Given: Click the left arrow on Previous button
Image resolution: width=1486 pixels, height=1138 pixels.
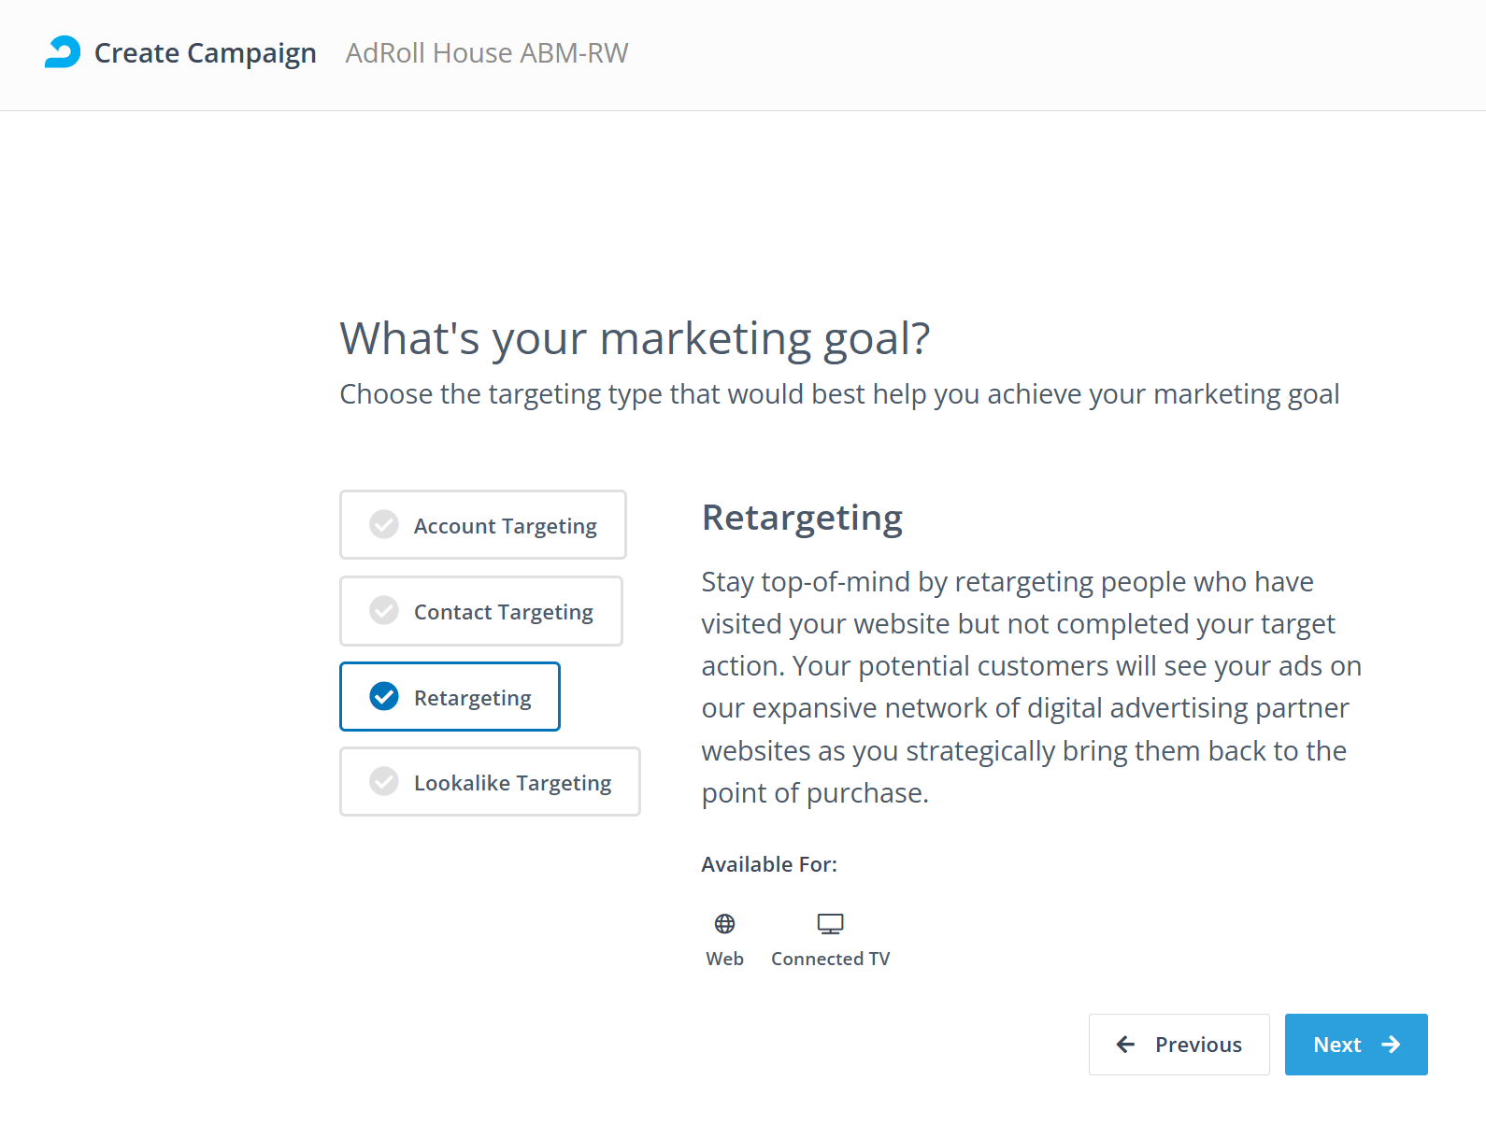Looking at the screenshot, I should [x=1125, y=1045].
